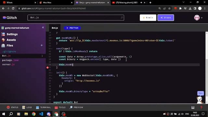The height and width of the screenshot is (117, 208).
Task: Open help question mark icon
Action: pos(201,108)
